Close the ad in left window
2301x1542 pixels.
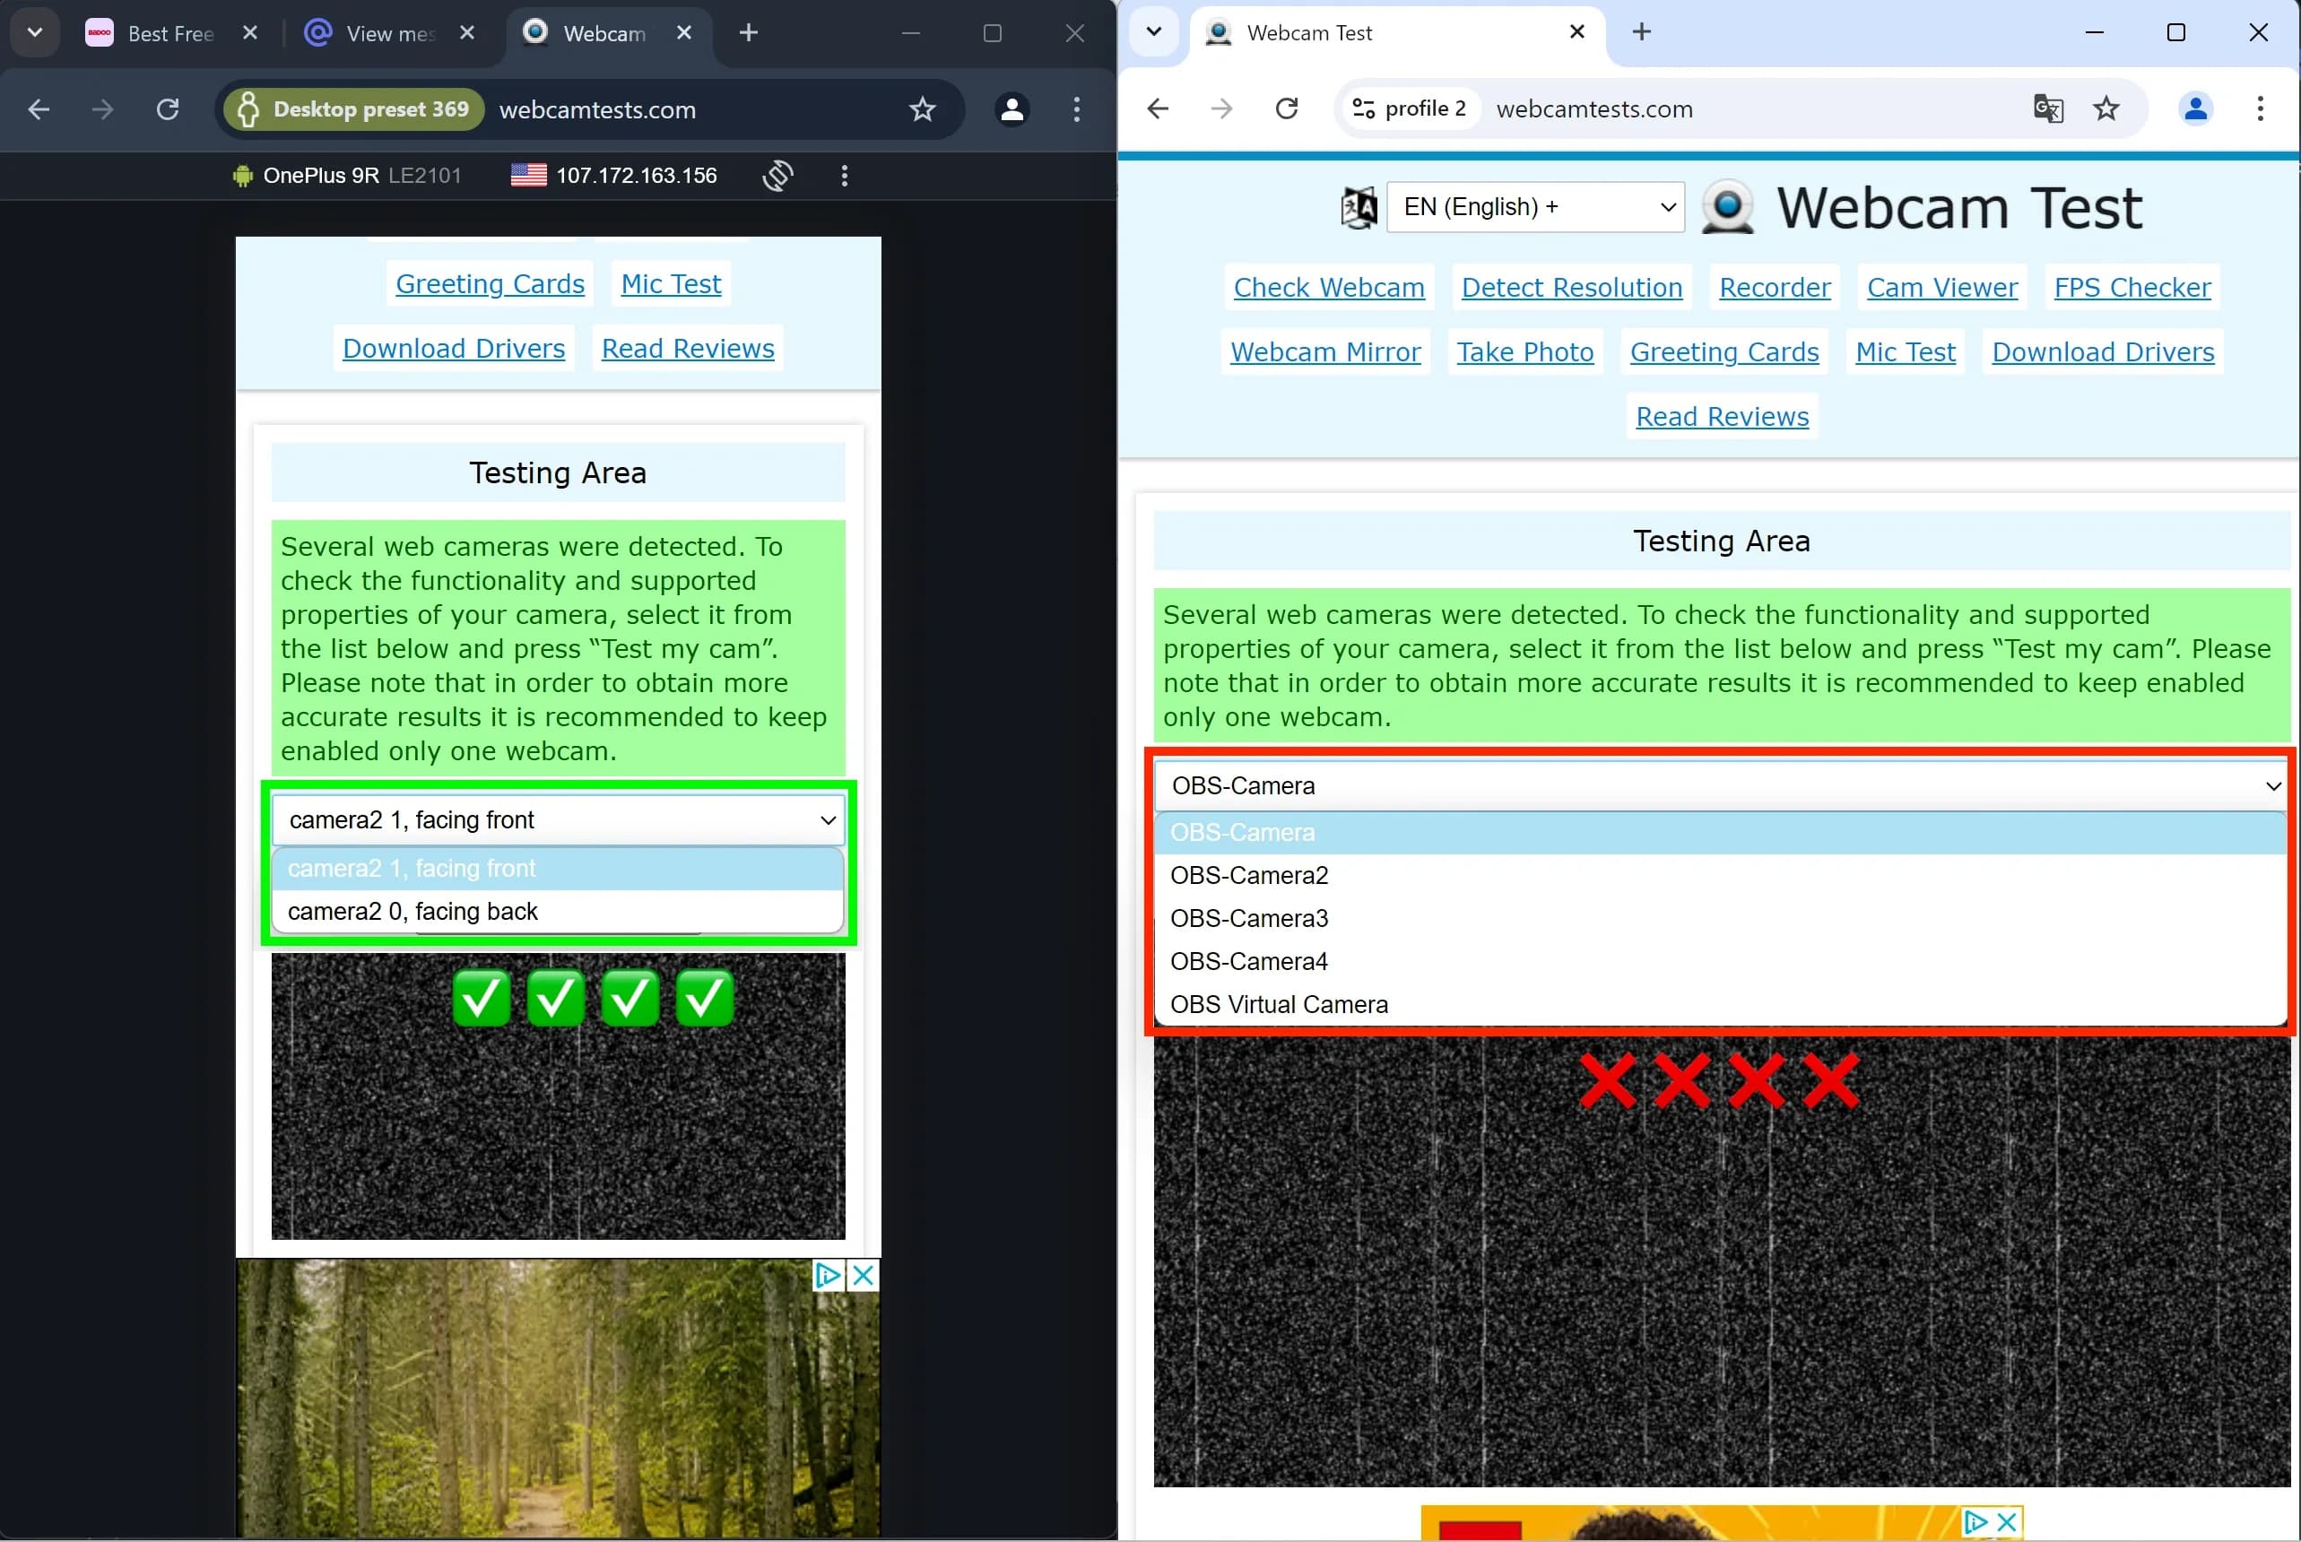[863, 1276]
